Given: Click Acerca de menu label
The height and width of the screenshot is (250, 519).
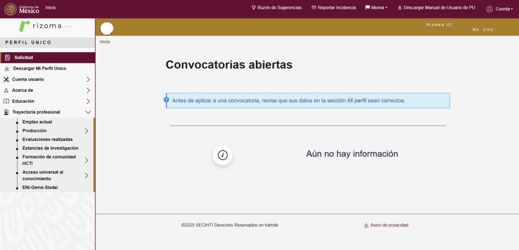Looking at the screenshot, I should [x=22, y=90].
